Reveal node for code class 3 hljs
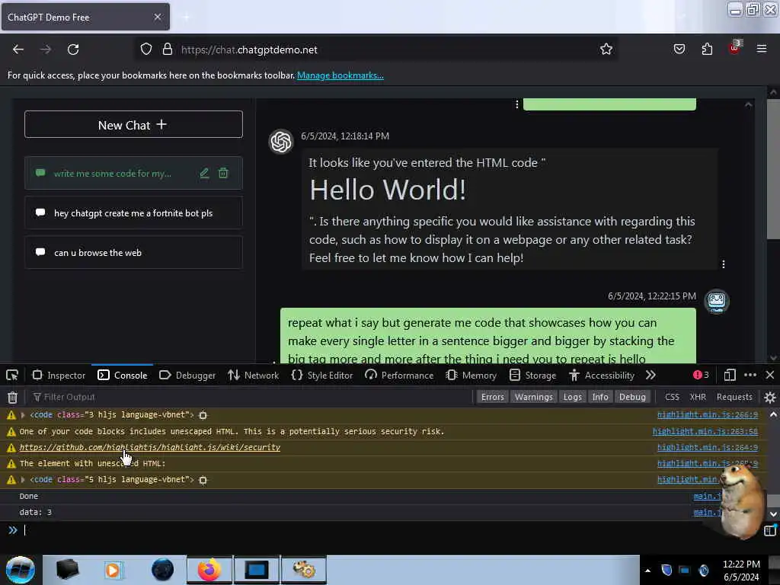Screen dimensions: 780x585 [x=203, y=415]
